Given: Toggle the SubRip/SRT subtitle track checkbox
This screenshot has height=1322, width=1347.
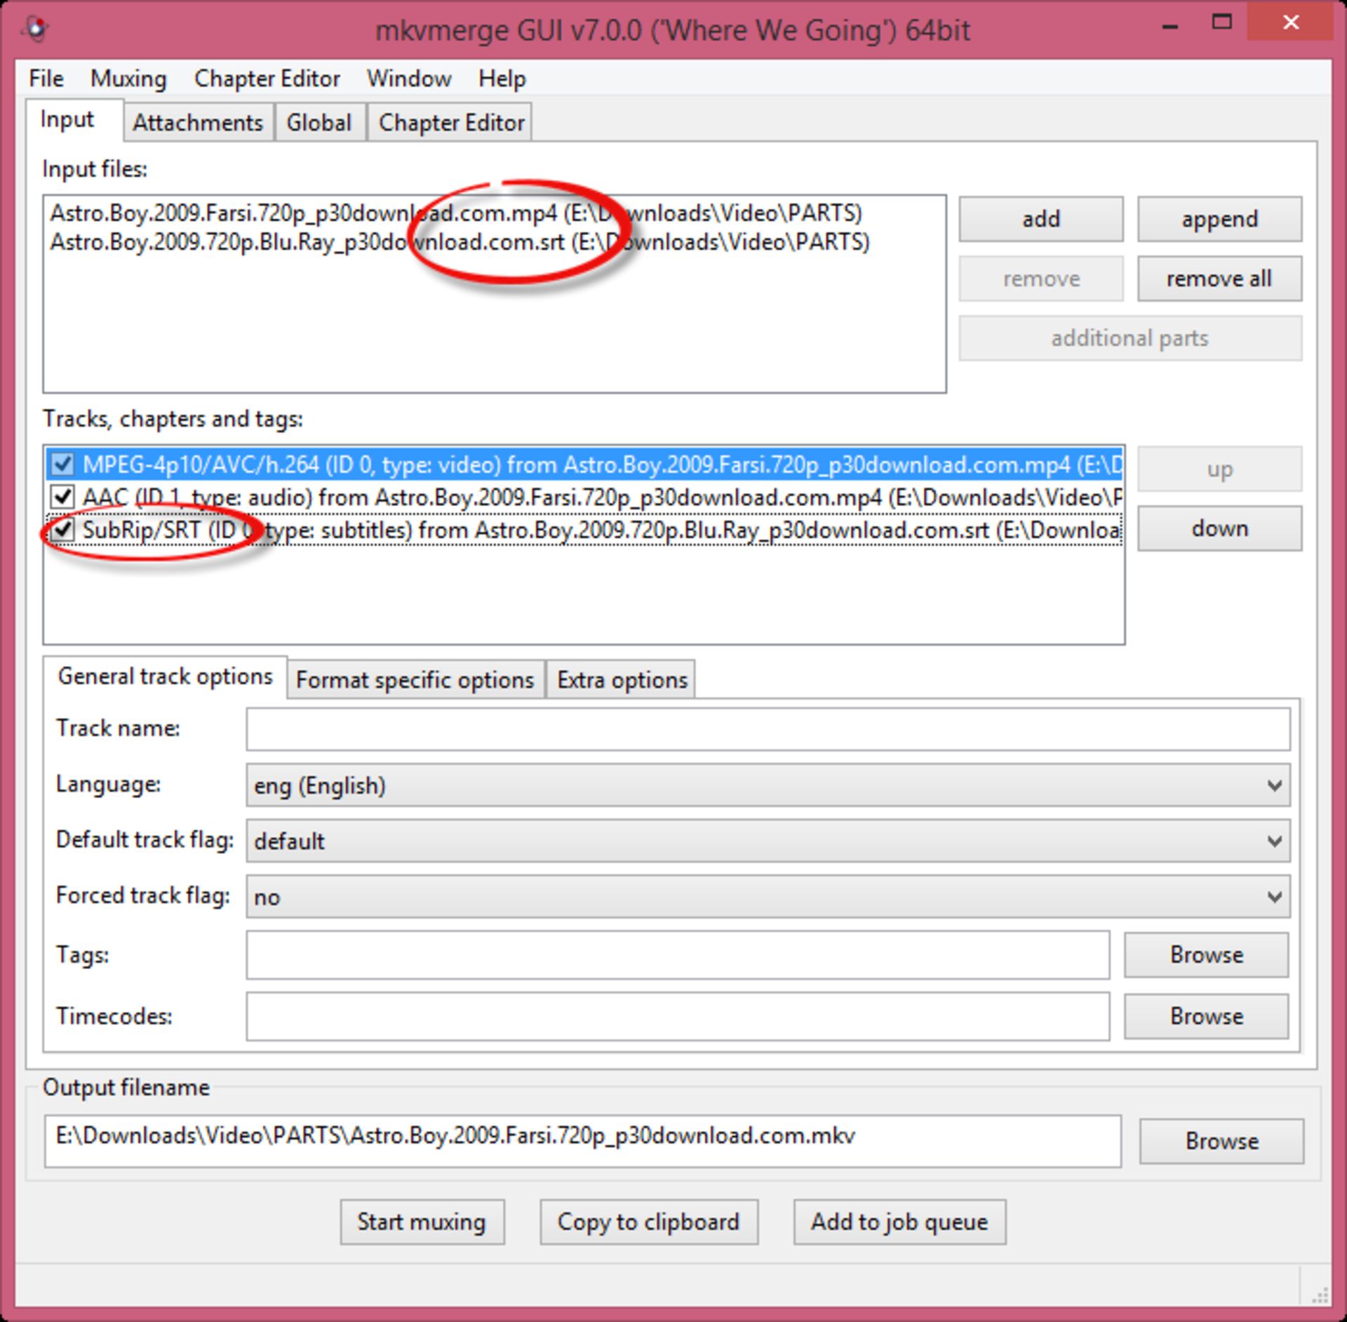Looking at the screenshot, I should pos(62,529).
